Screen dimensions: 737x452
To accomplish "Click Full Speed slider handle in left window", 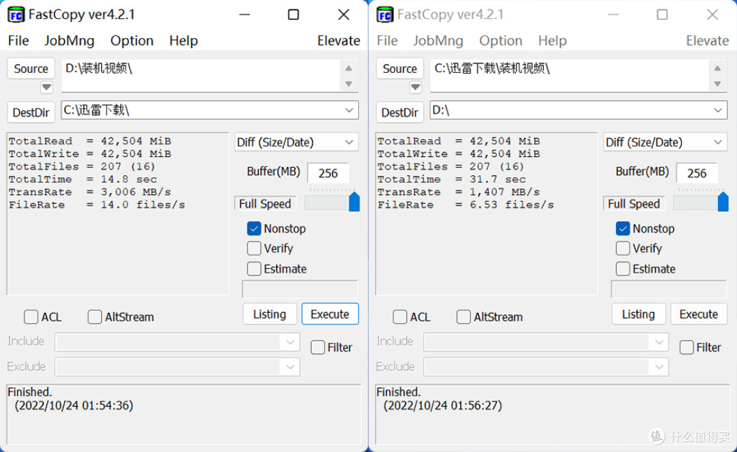I will 354,201.
